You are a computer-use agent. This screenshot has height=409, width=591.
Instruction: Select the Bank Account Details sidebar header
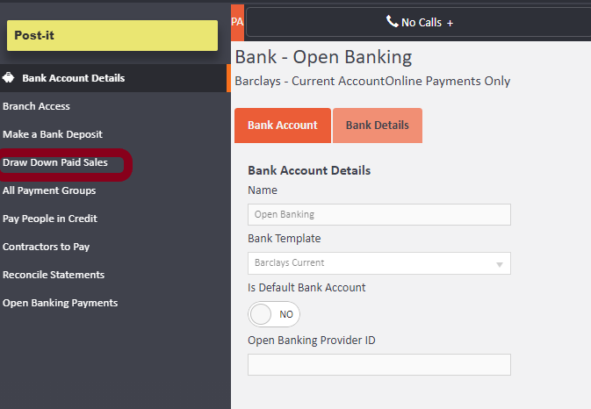[x=73, y=78]
